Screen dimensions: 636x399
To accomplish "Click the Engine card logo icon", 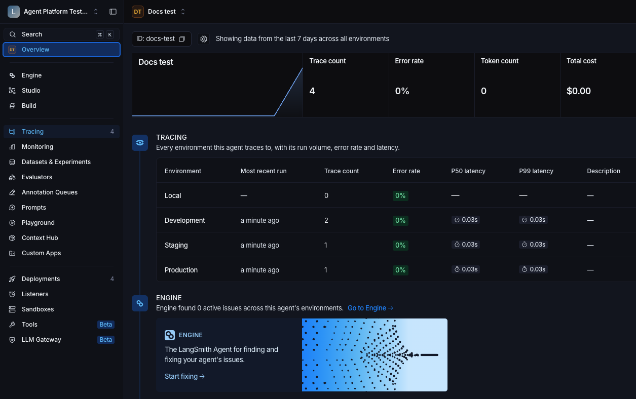I will 170,335.
